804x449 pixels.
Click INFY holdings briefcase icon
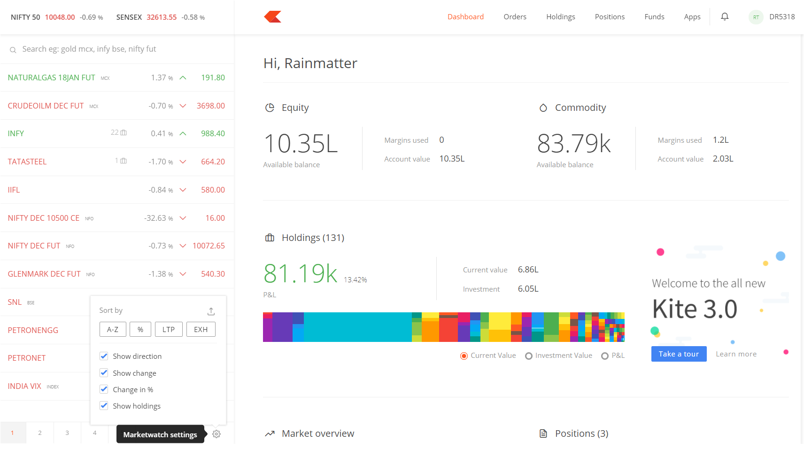(x=124, y=132)
